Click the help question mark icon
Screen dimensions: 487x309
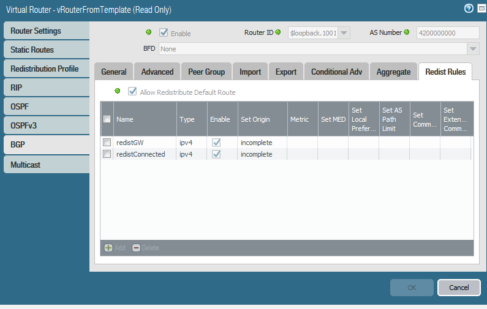[x=469, y=9]
